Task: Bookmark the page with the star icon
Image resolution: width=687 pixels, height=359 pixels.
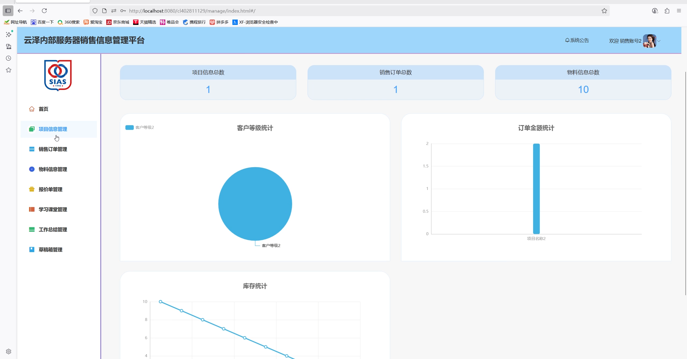Action: (604, 11)
